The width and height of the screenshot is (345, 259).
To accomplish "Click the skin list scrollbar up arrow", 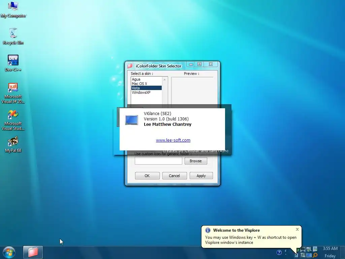I will pyautogui.click(x=164, y=80).
